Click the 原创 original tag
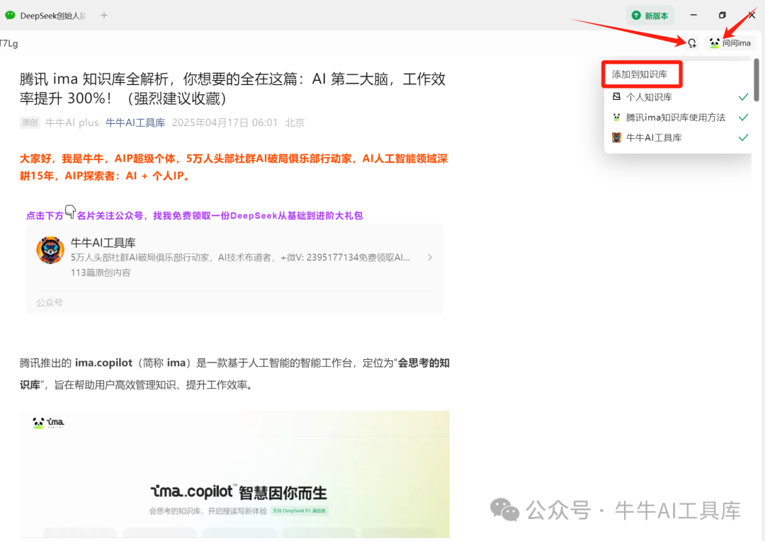765x541 pixels. tap(30, 123)
